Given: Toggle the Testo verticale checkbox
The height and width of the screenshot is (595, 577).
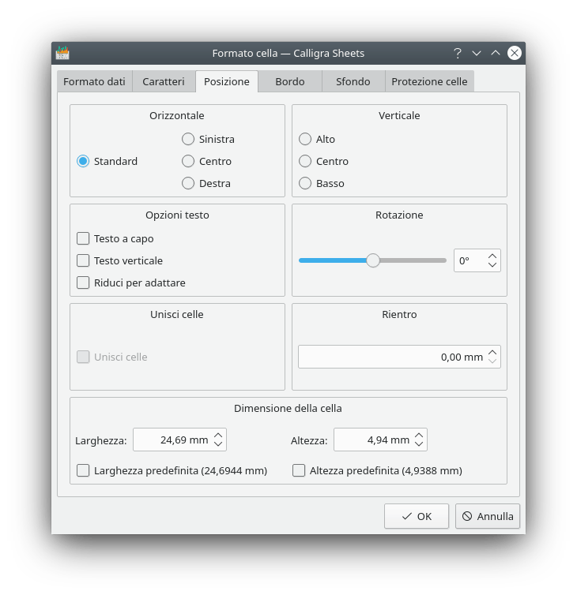Looking at the screenshot, I should 83,260.
